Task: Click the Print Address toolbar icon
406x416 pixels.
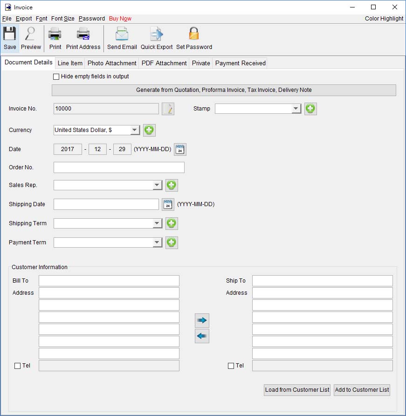Action: click(x=83, y=38)
